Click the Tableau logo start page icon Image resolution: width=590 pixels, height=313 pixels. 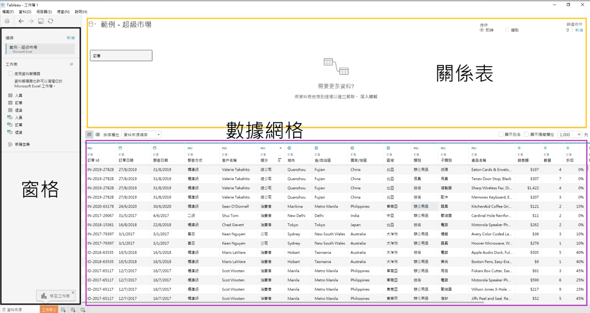(x=7, y=21)
